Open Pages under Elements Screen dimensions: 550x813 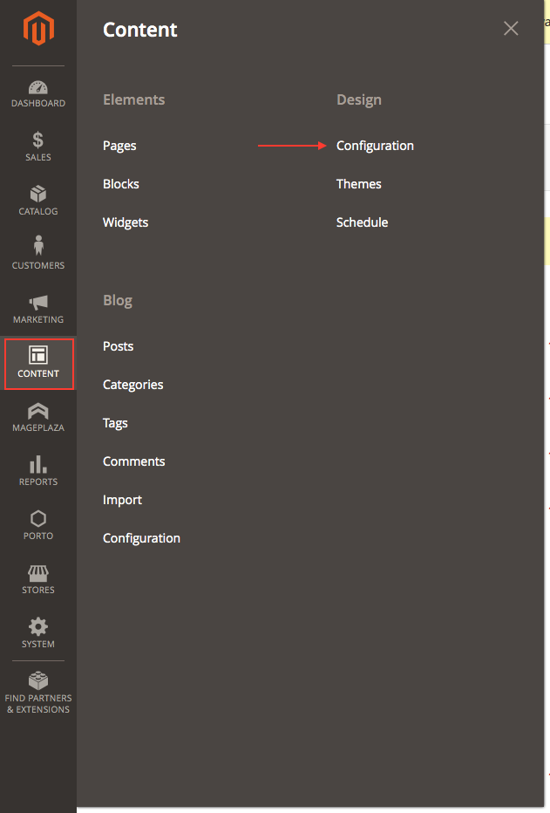pyautogui.click(x=119, y=146)
